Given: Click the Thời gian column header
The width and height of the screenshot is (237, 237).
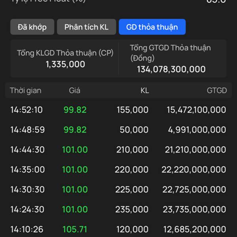Looking at the screenshot, I should (26, 90).
